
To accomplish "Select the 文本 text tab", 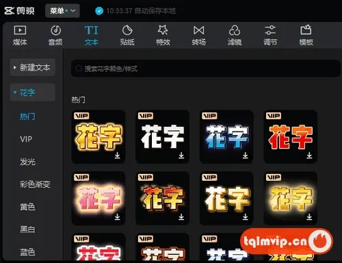I will (x=92, y=36).
